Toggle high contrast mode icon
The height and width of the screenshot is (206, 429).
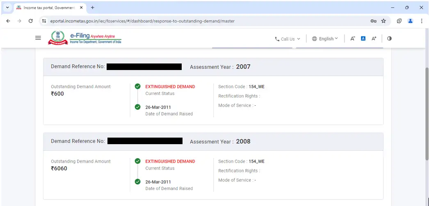pos(389,38)
